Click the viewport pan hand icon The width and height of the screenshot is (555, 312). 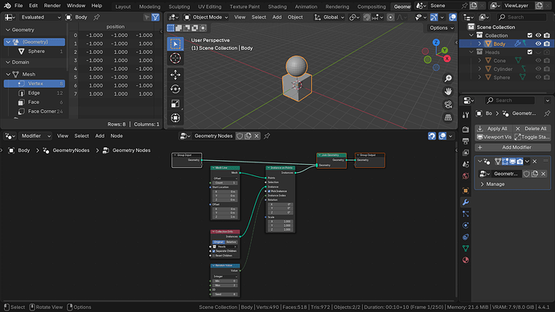[x=448, y=92]
